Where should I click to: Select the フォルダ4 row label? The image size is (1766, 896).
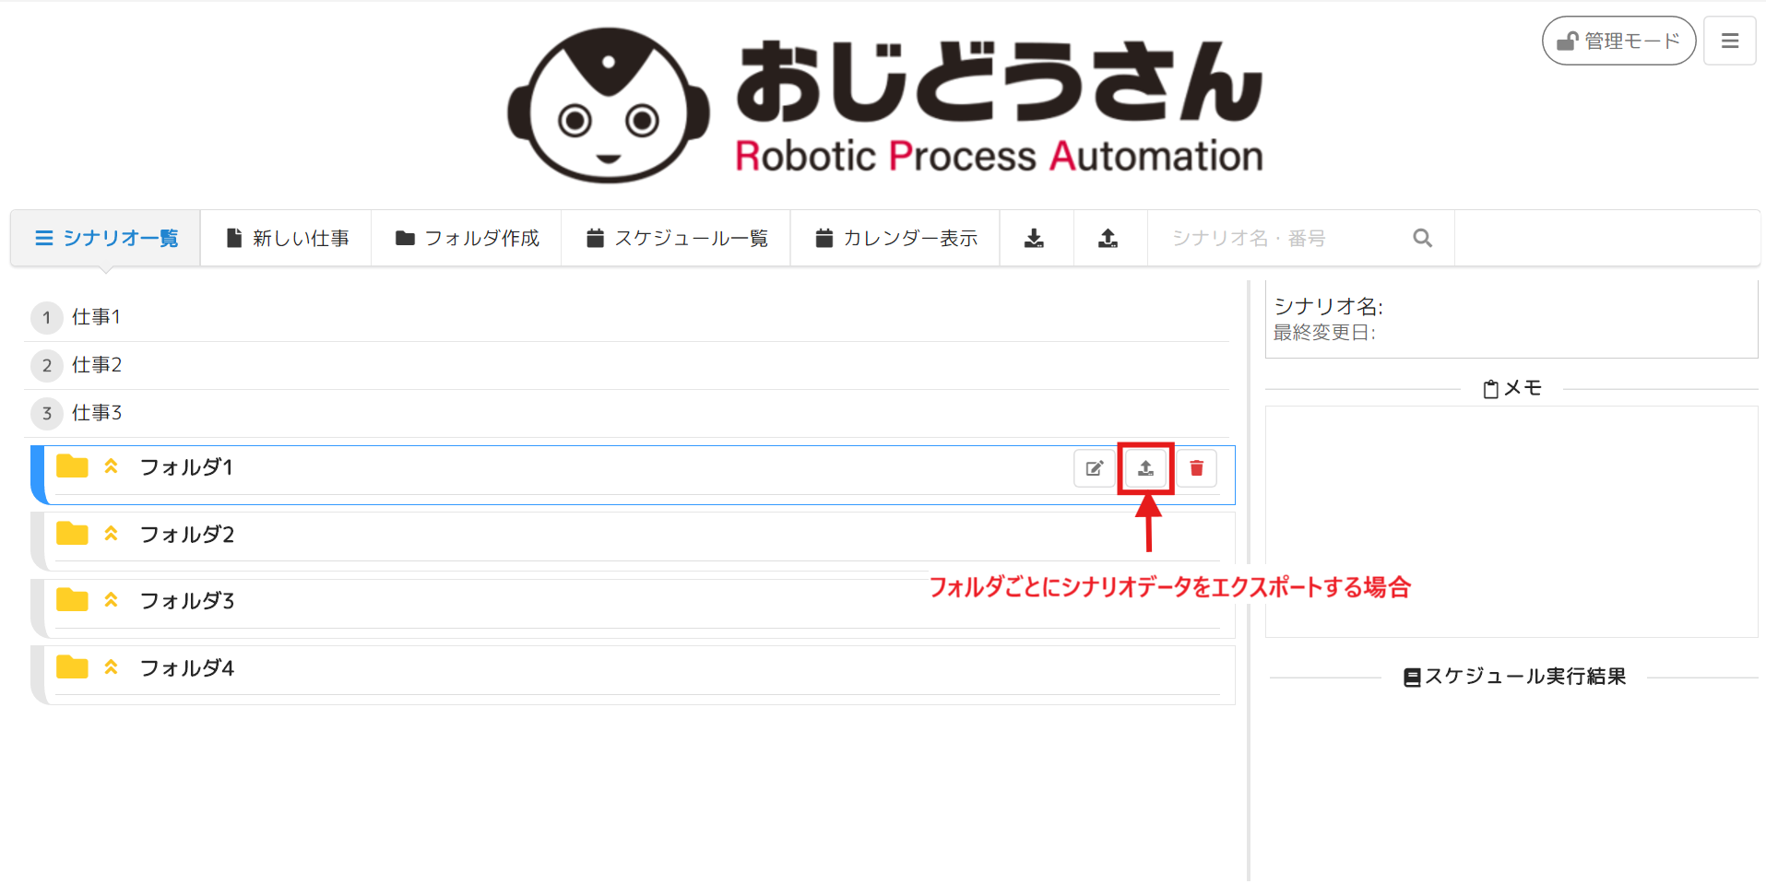click(187, 668)
